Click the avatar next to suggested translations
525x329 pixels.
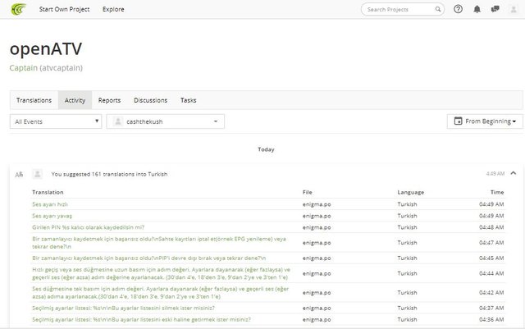38,174
